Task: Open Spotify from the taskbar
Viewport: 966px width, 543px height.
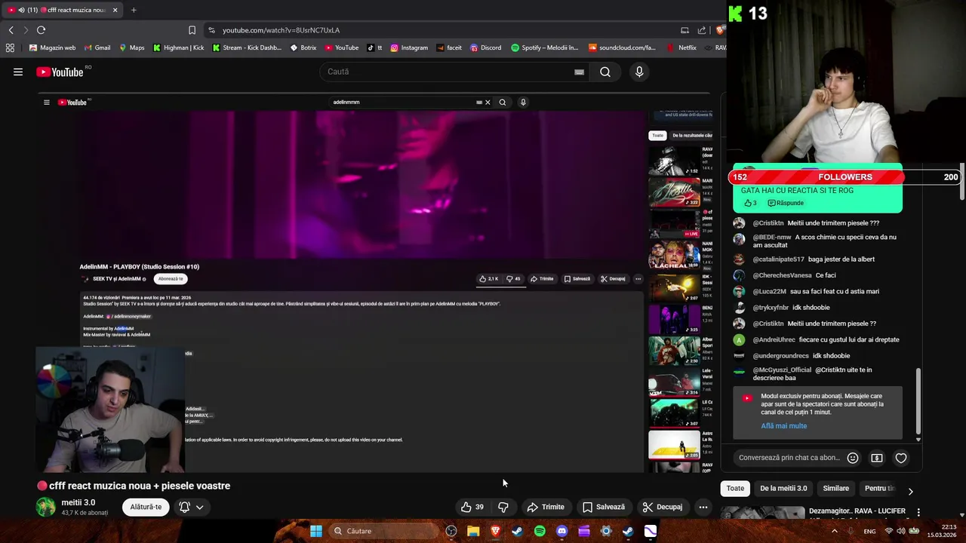Action: [x=540, y=531]
